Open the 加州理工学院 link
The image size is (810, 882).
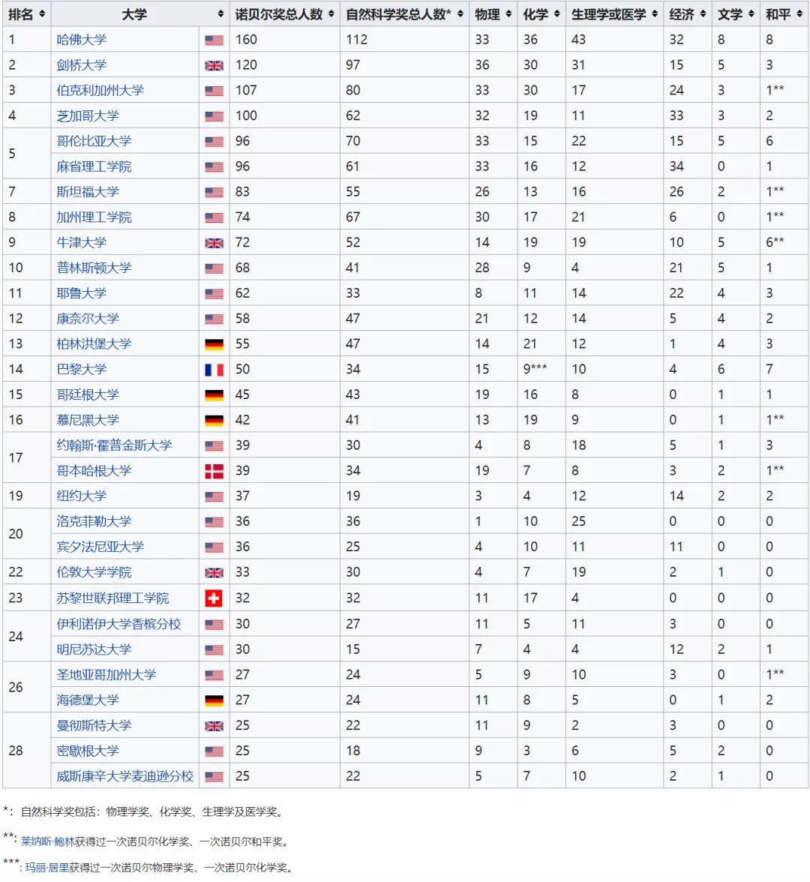coord(94,217)
